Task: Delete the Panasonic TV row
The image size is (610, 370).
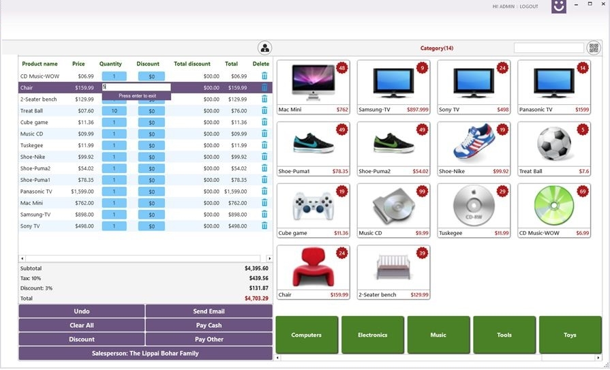Action: [264, 191]
